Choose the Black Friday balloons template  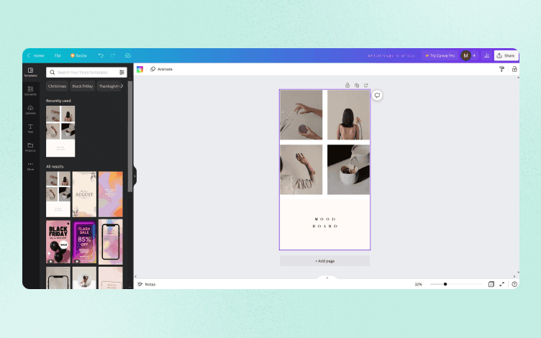point(58,242)
